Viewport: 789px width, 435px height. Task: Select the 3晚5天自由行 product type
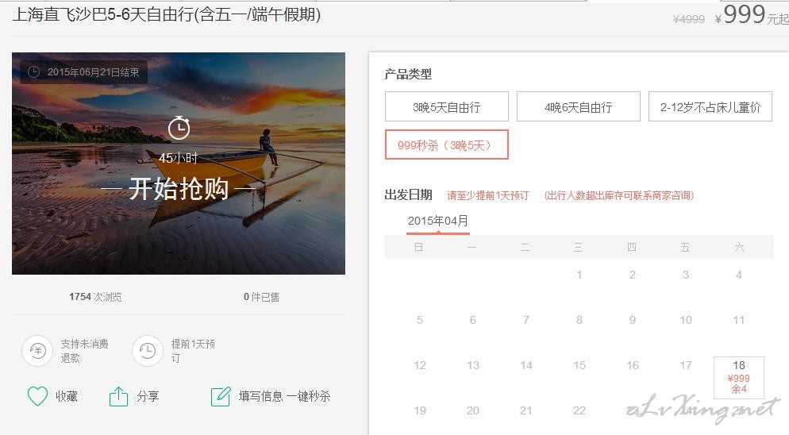pos(447,106)
